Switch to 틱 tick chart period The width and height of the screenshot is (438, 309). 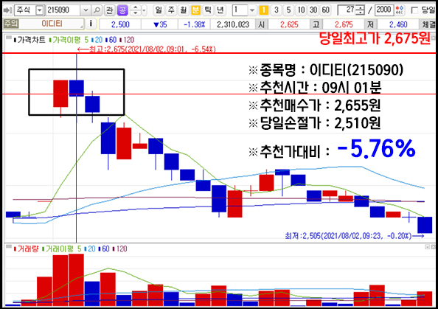208,10
